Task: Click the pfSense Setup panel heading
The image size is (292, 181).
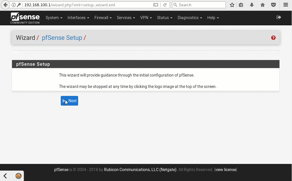Action: point(146,64)
